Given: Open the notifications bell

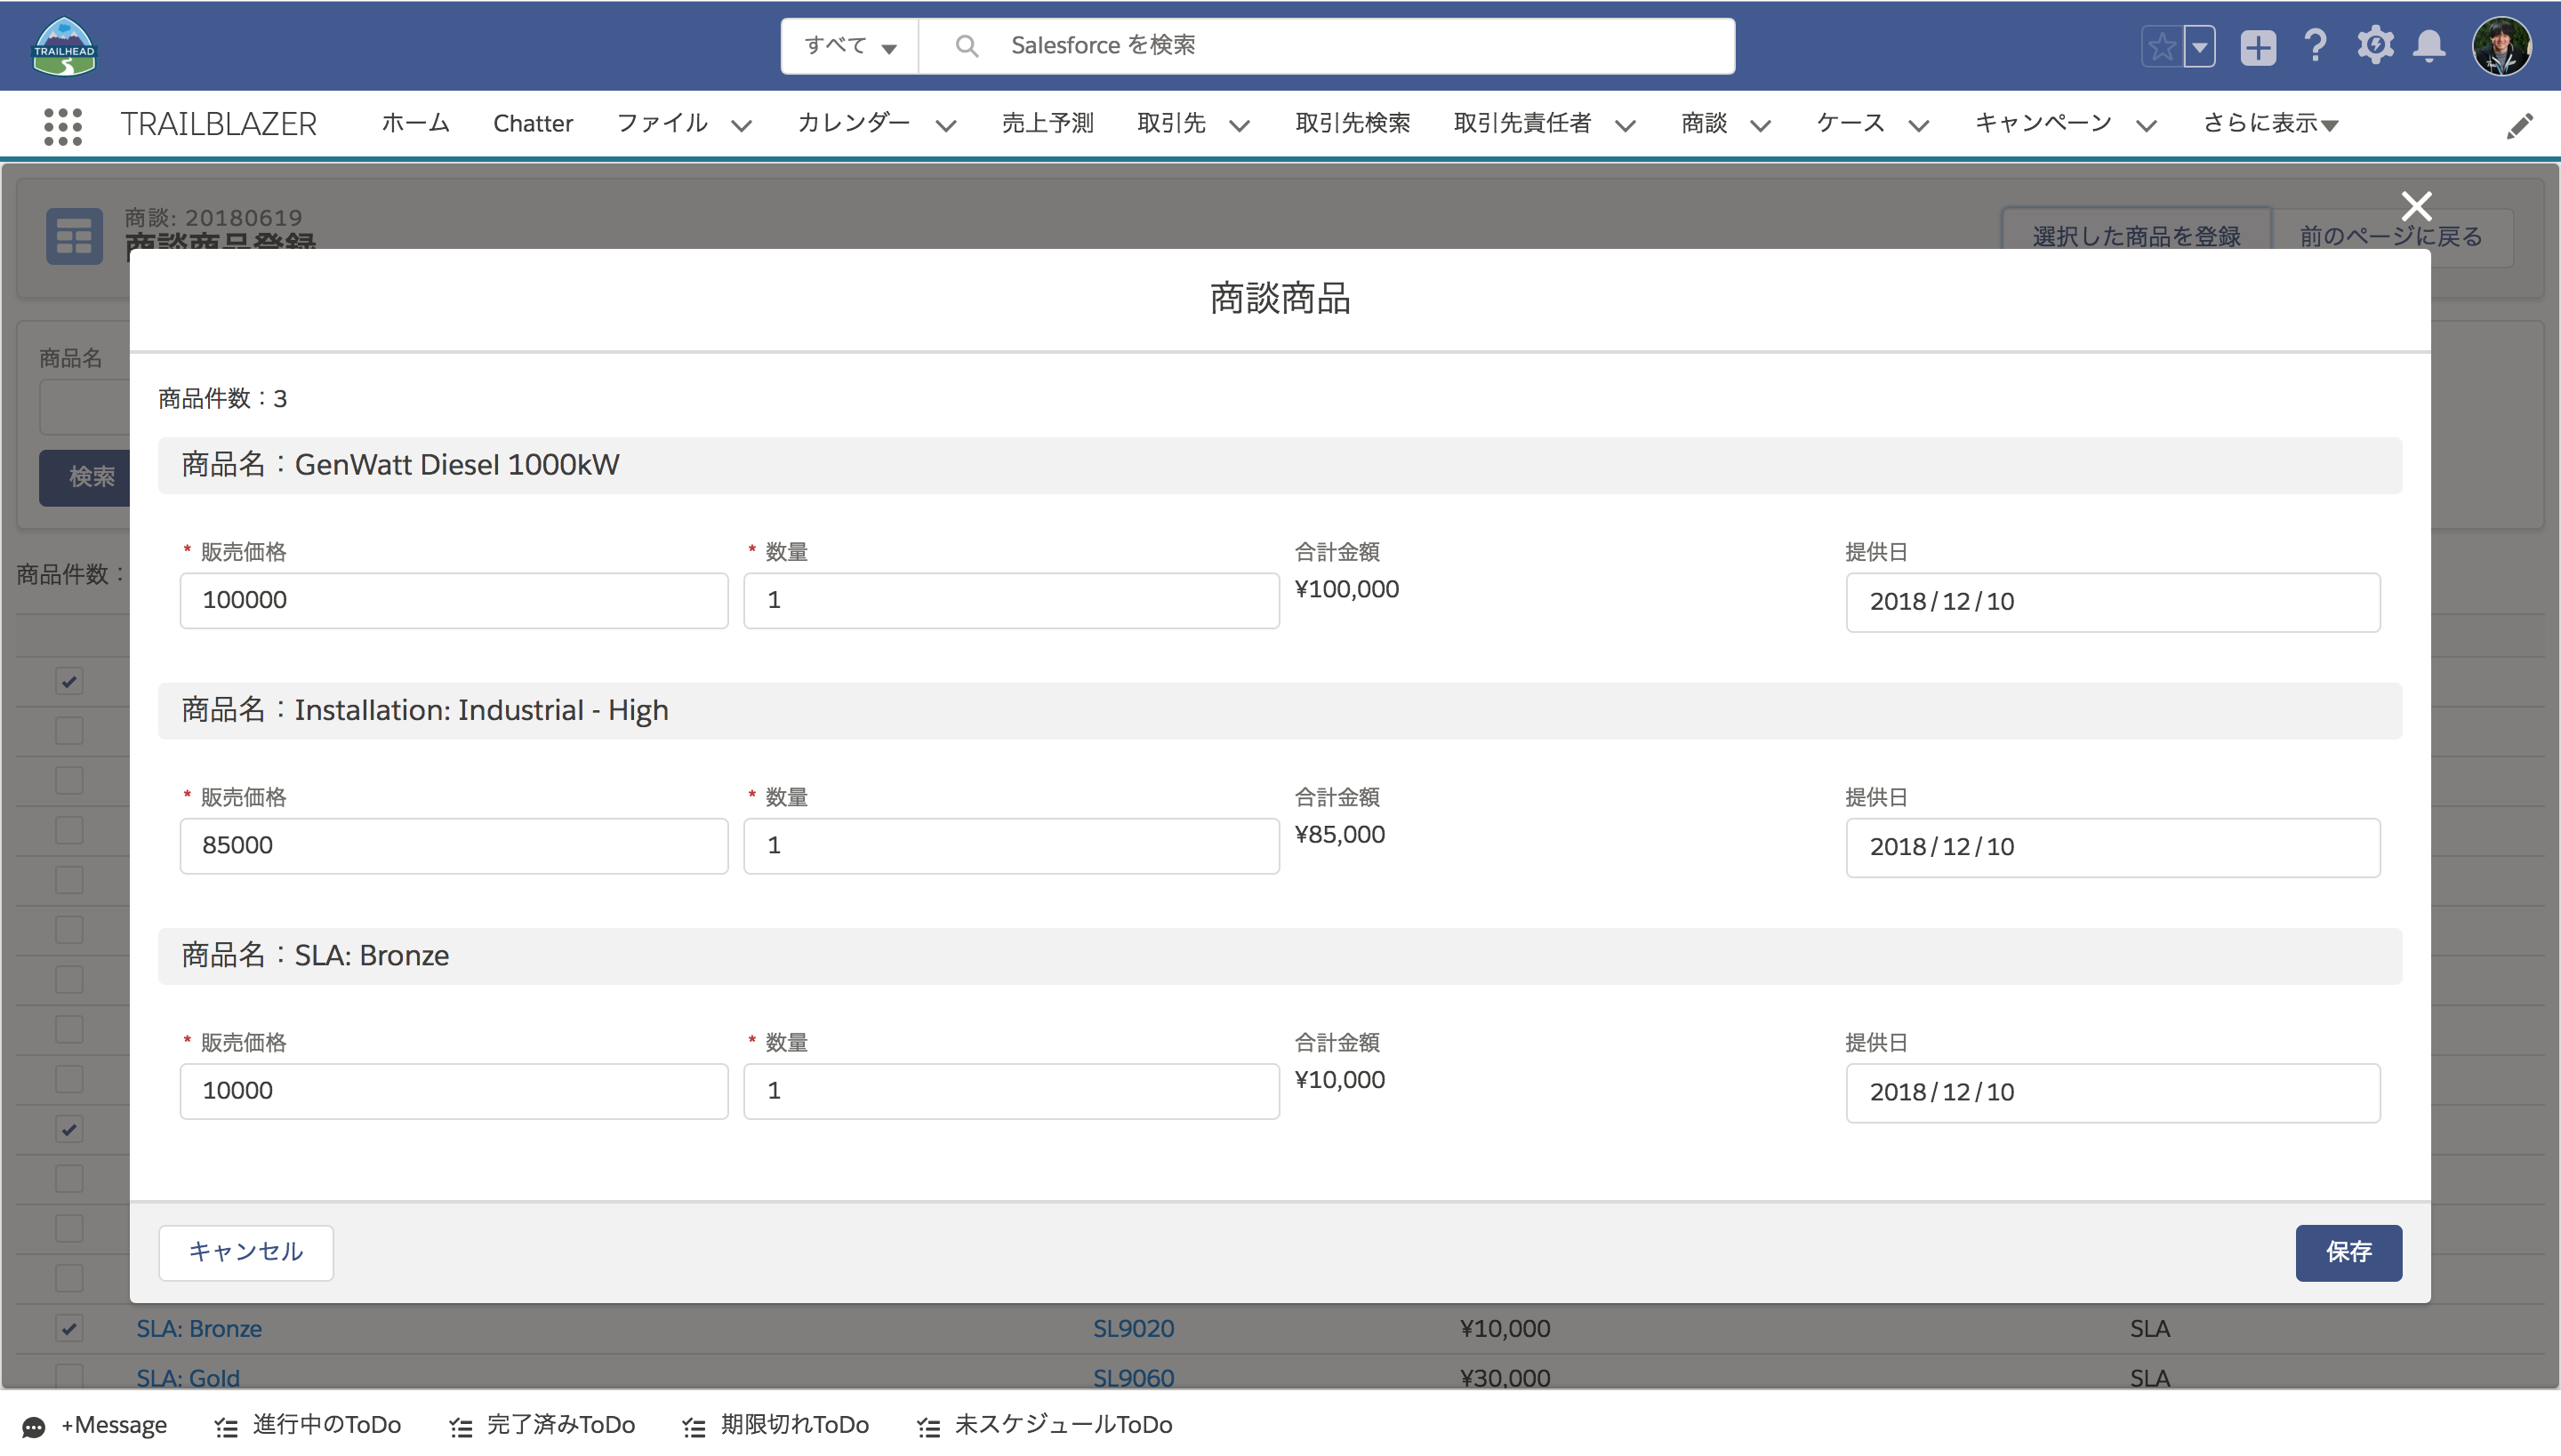Looking at the screenshot, I should pos(2430,47).
